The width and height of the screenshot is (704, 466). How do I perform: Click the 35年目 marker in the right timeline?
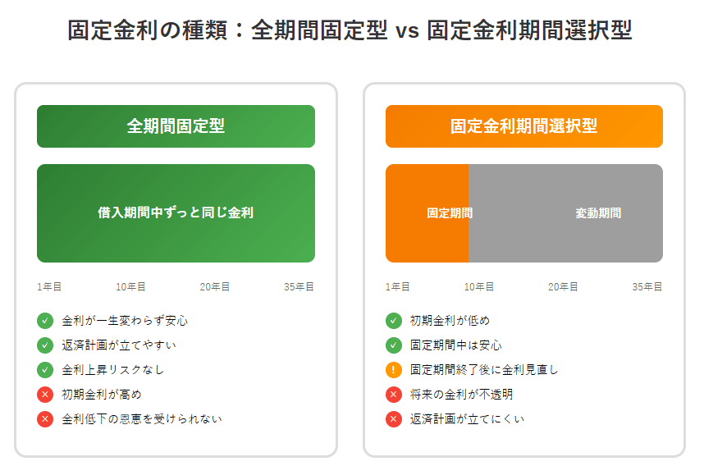[647, 287]
